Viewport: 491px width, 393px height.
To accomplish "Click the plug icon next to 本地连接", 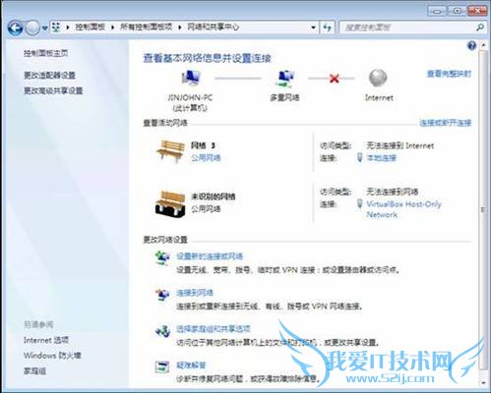I will [x=360, y=157].
